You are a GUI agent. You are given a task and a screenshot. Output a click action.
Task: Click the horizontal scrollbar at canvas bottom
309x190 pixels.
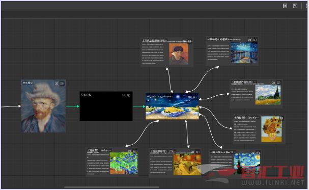(111, 187)
